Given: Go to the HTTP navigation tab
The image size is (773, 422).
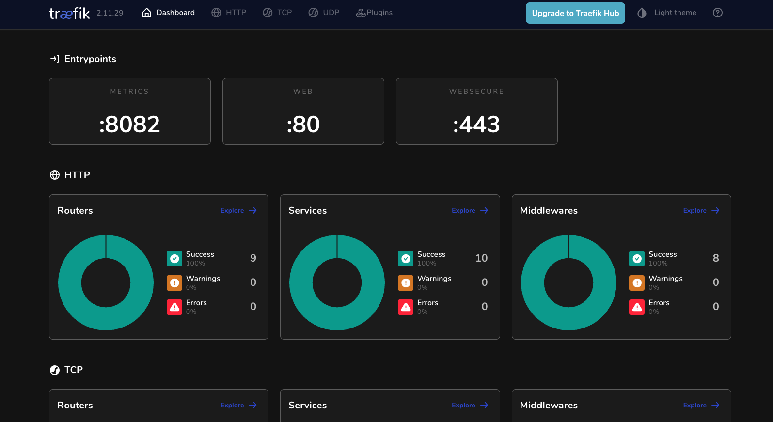Looking at the screenshot, I should (x=229, y=13).
